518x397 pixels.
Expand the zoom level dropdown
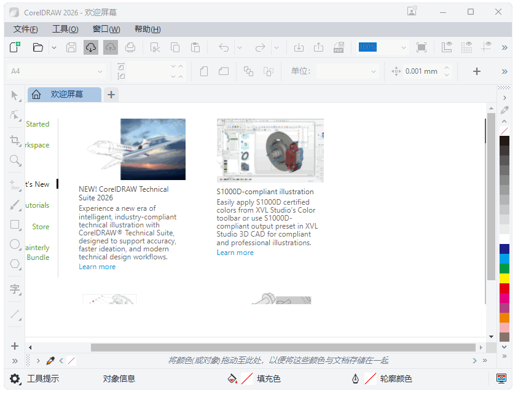[x=403, y=47]
